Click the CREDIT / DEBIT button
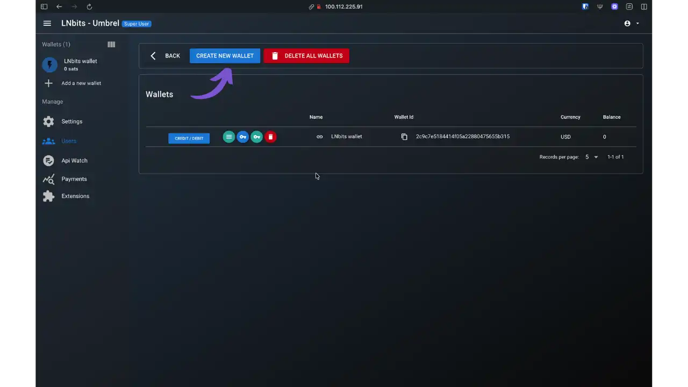 point(189,138)
